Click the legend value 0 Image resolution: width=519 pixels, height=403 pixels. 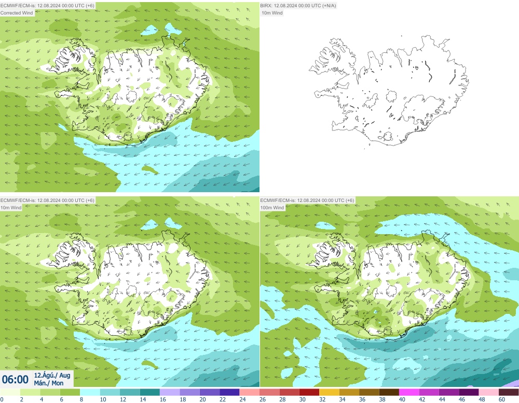(2, 399)
